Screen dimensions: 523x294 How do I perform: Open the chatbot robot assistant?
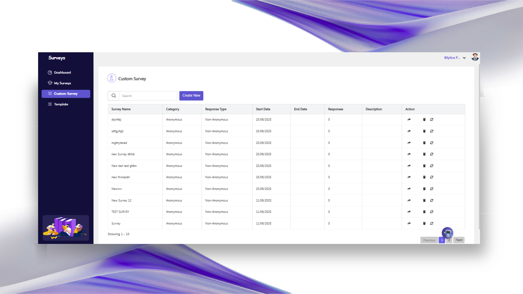point(447,233)
